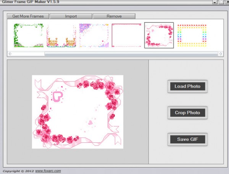Click the large rose frame preview image
The image size is (229, 174).
click(x=77, y=112)
